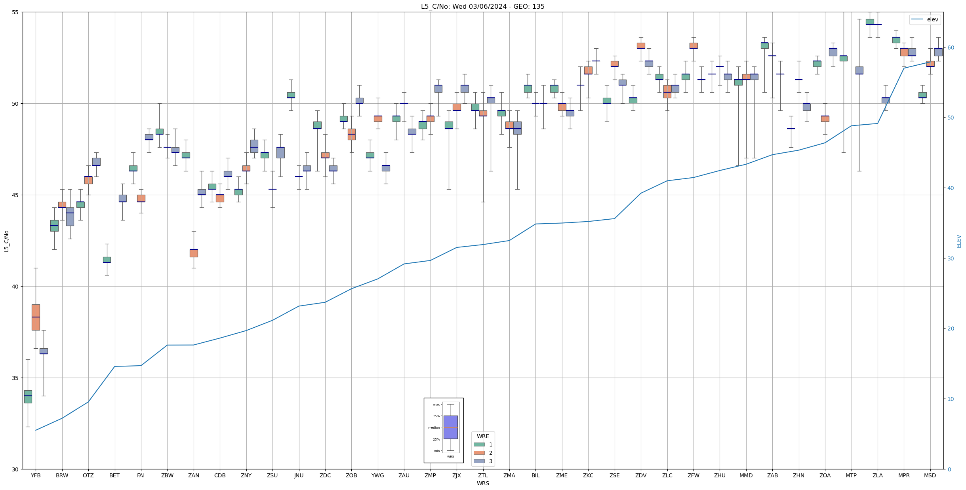Click the orange WRE 2 legend swatch
This screenshot has height=490, width=966.
pos(479,453)
